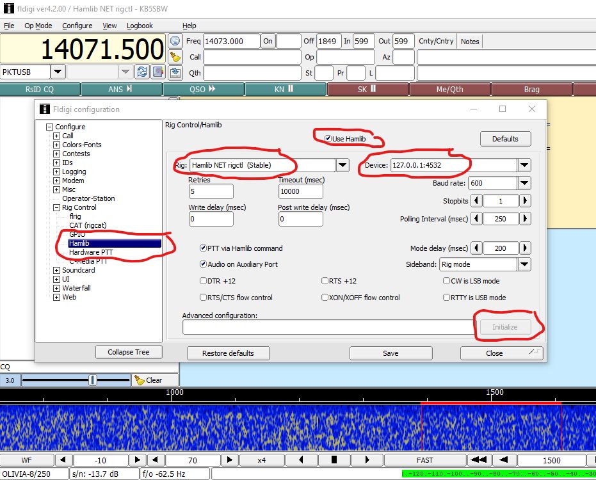Viewport: 596px width, 480px height.
Task: Click the save-QSO arrow icon beside Qth
Action: 175,72
